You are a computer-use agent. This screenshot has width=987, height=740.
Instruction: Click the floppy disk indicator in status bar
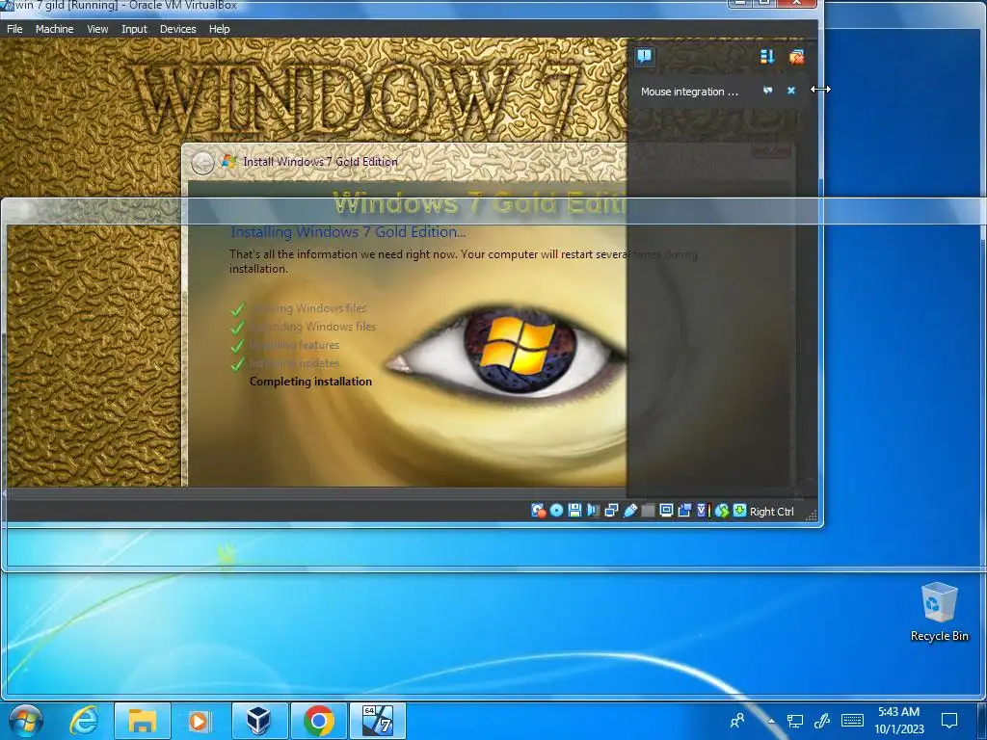[x=574, y=511]
